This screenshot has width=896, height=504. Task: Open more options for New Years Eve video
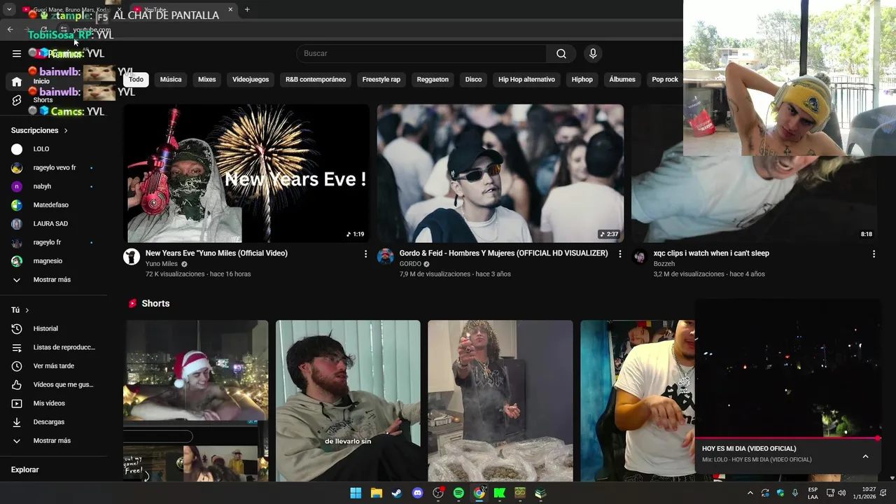coord(365,254)
